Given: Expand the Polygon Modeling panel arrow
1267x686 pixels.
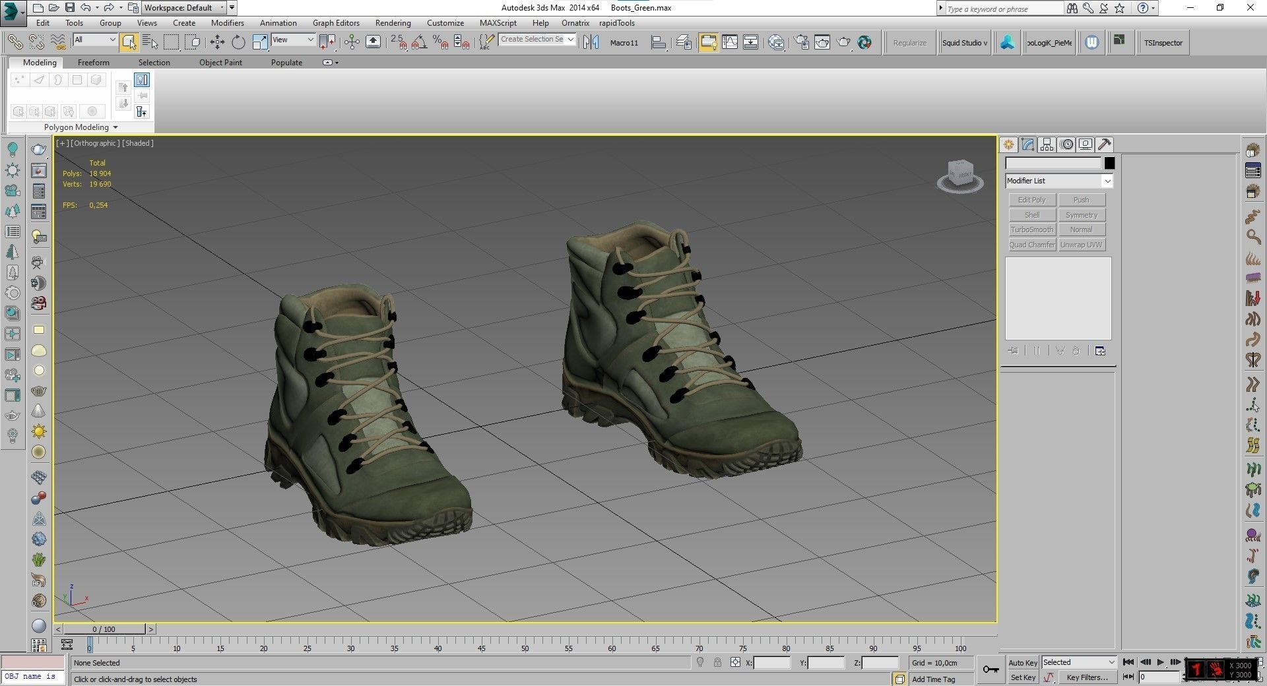Looking at the screenshot, I should pos(115,127).
